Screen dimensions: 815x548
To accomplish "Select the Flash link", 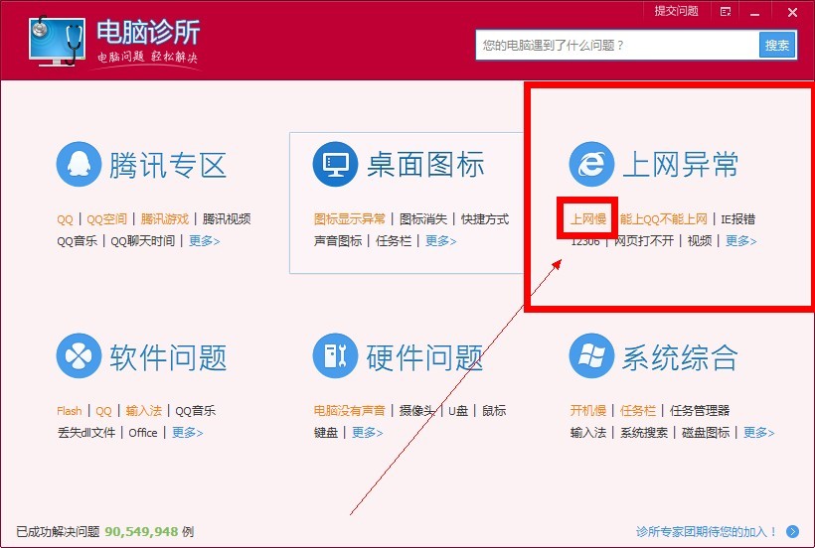I will 70,411.
